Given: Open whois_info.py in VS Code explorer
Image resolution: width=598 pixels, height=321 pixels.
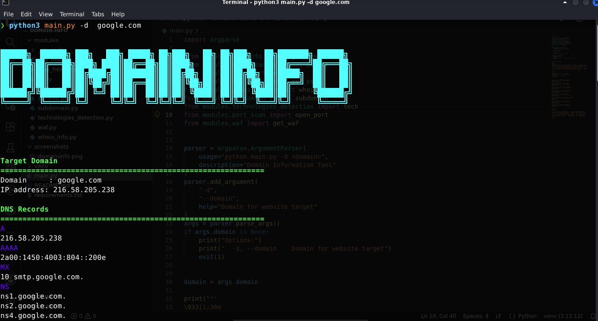Looking at the screenshot, I should (x=57, y=137).
